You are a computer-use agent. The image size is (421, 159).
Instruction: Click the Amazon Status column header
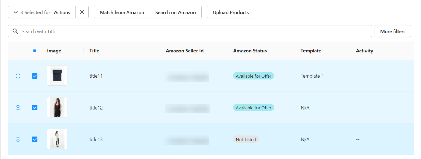pos(250,51)
